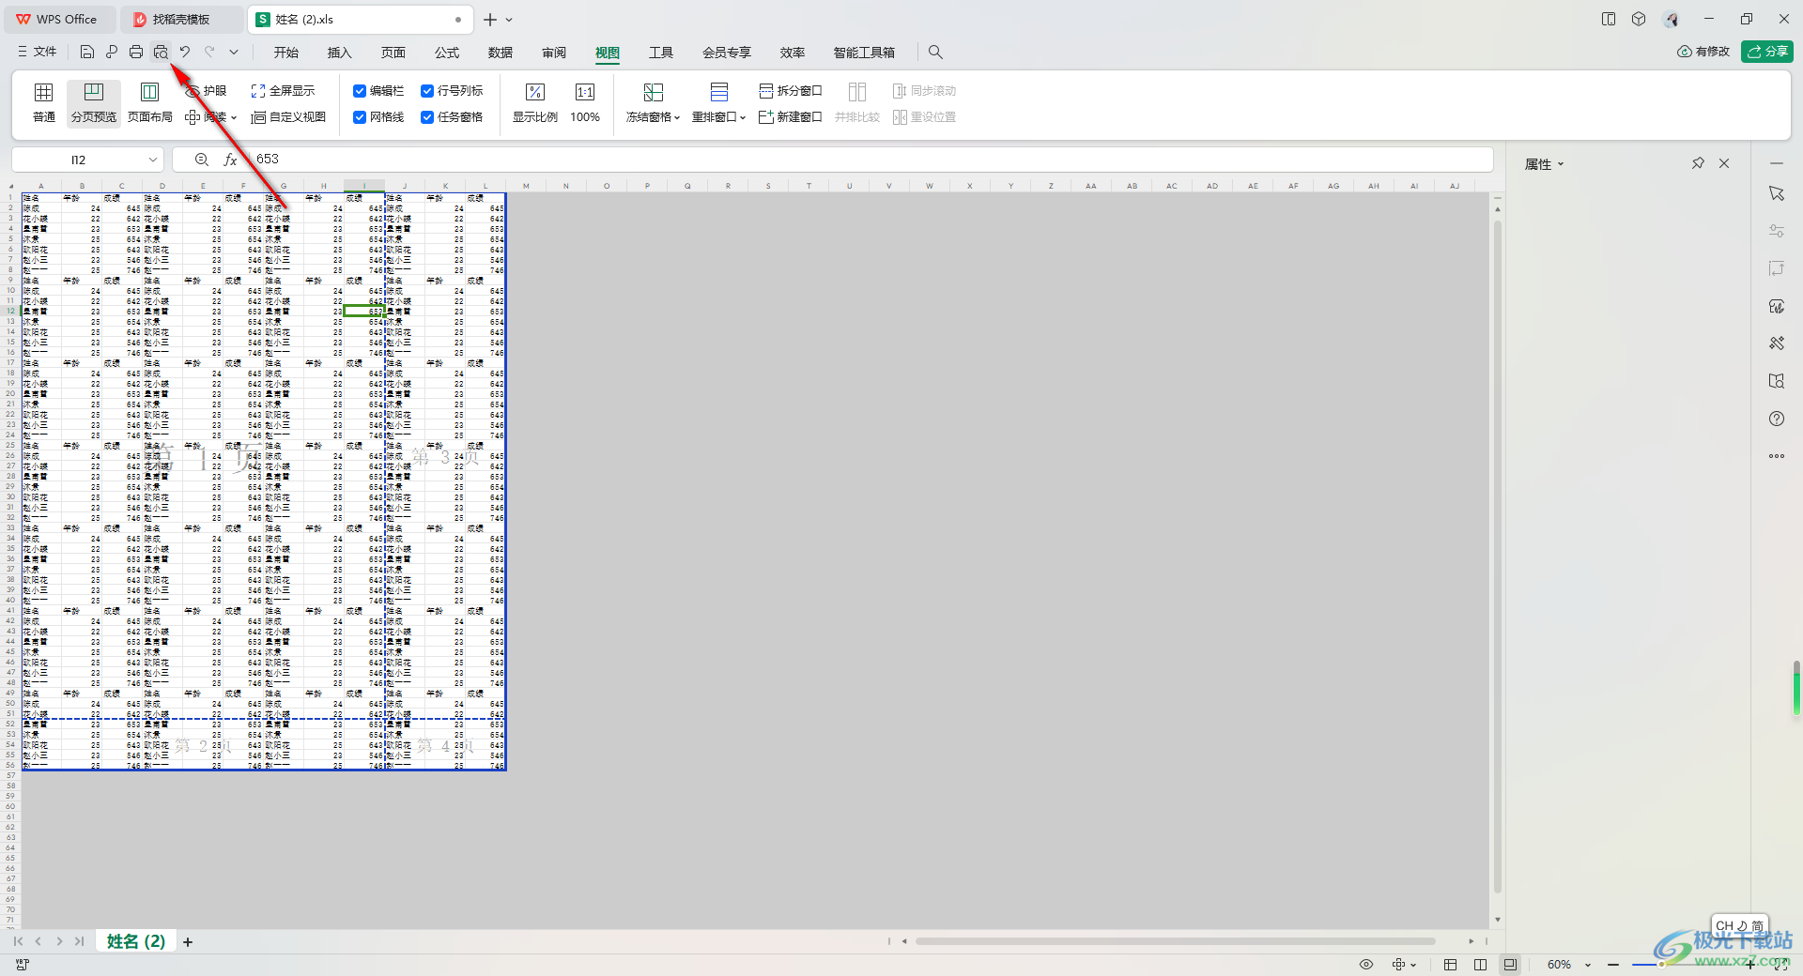Switch to page layout via status bar icon

[1480, 964]
